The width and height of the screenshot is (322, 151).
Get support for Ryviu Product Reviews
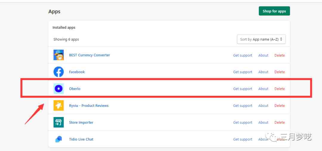[242, 106]
